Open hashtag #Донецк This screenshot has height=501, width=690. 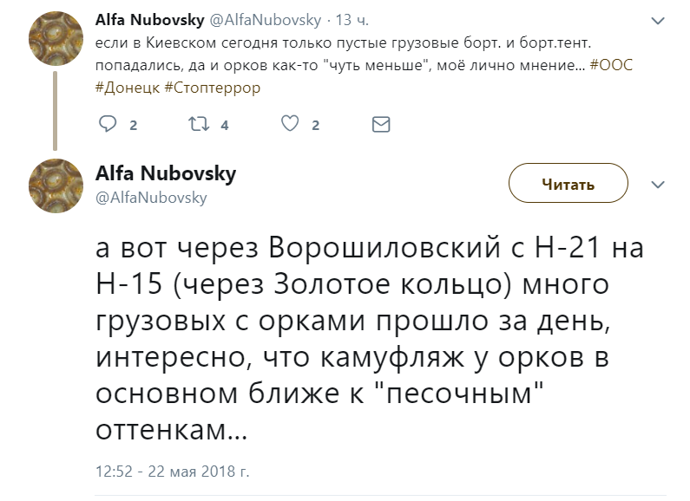click(128, 88)
